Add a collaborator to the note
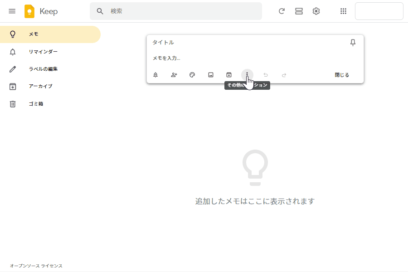Viewport: 408px width, 272px height. [x=174, y=75]
